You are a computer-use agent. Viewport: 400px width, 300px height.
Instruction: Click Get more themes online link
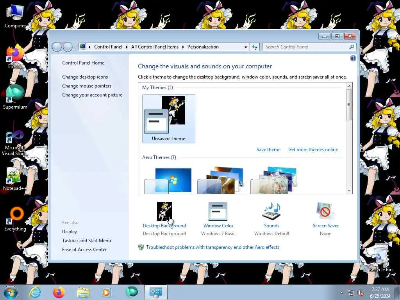click(x=313, y=150)
